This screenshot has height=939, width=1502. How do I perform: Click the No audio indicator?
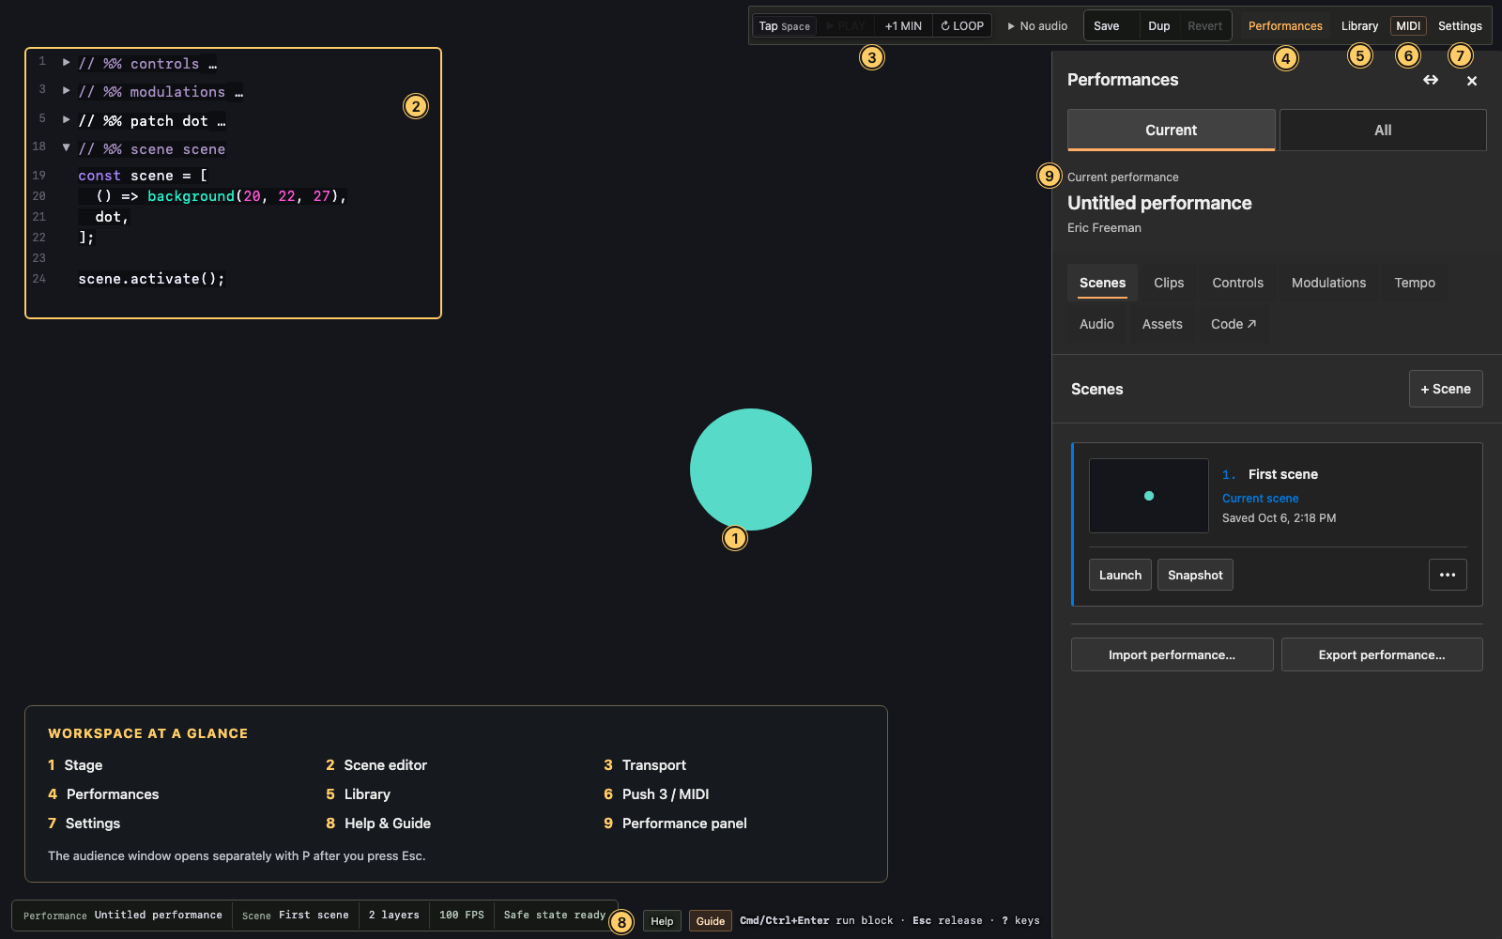[x=1037, y=26]
